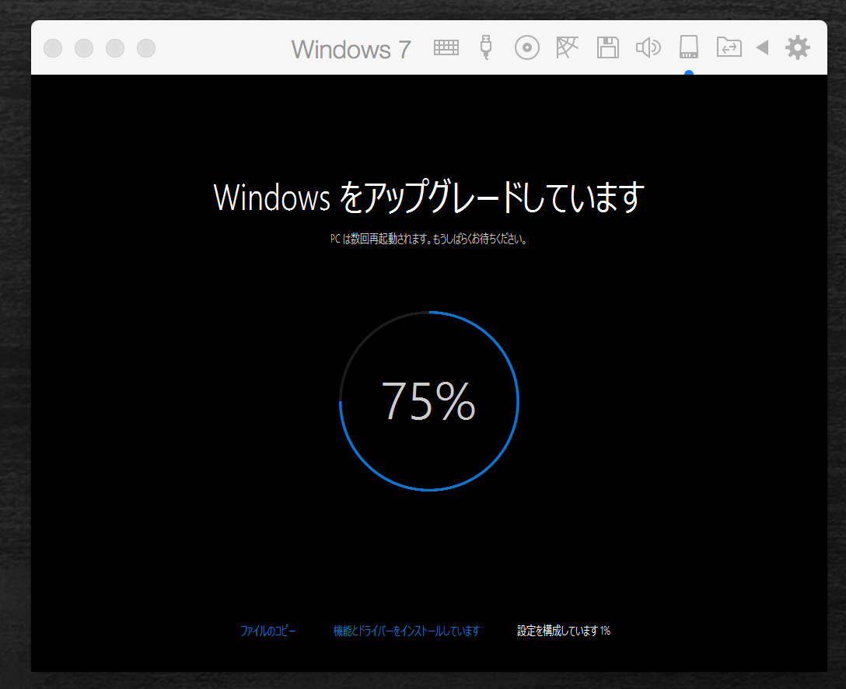Image resolution: width=846 pixels, height=689 pixels.
Task: Click the fourth gray window button
Action: pos(146,48)
